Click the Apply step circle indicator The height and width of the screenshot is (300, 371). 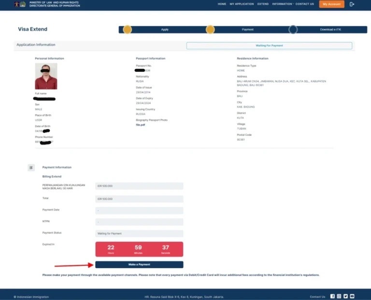click(128, 29)
